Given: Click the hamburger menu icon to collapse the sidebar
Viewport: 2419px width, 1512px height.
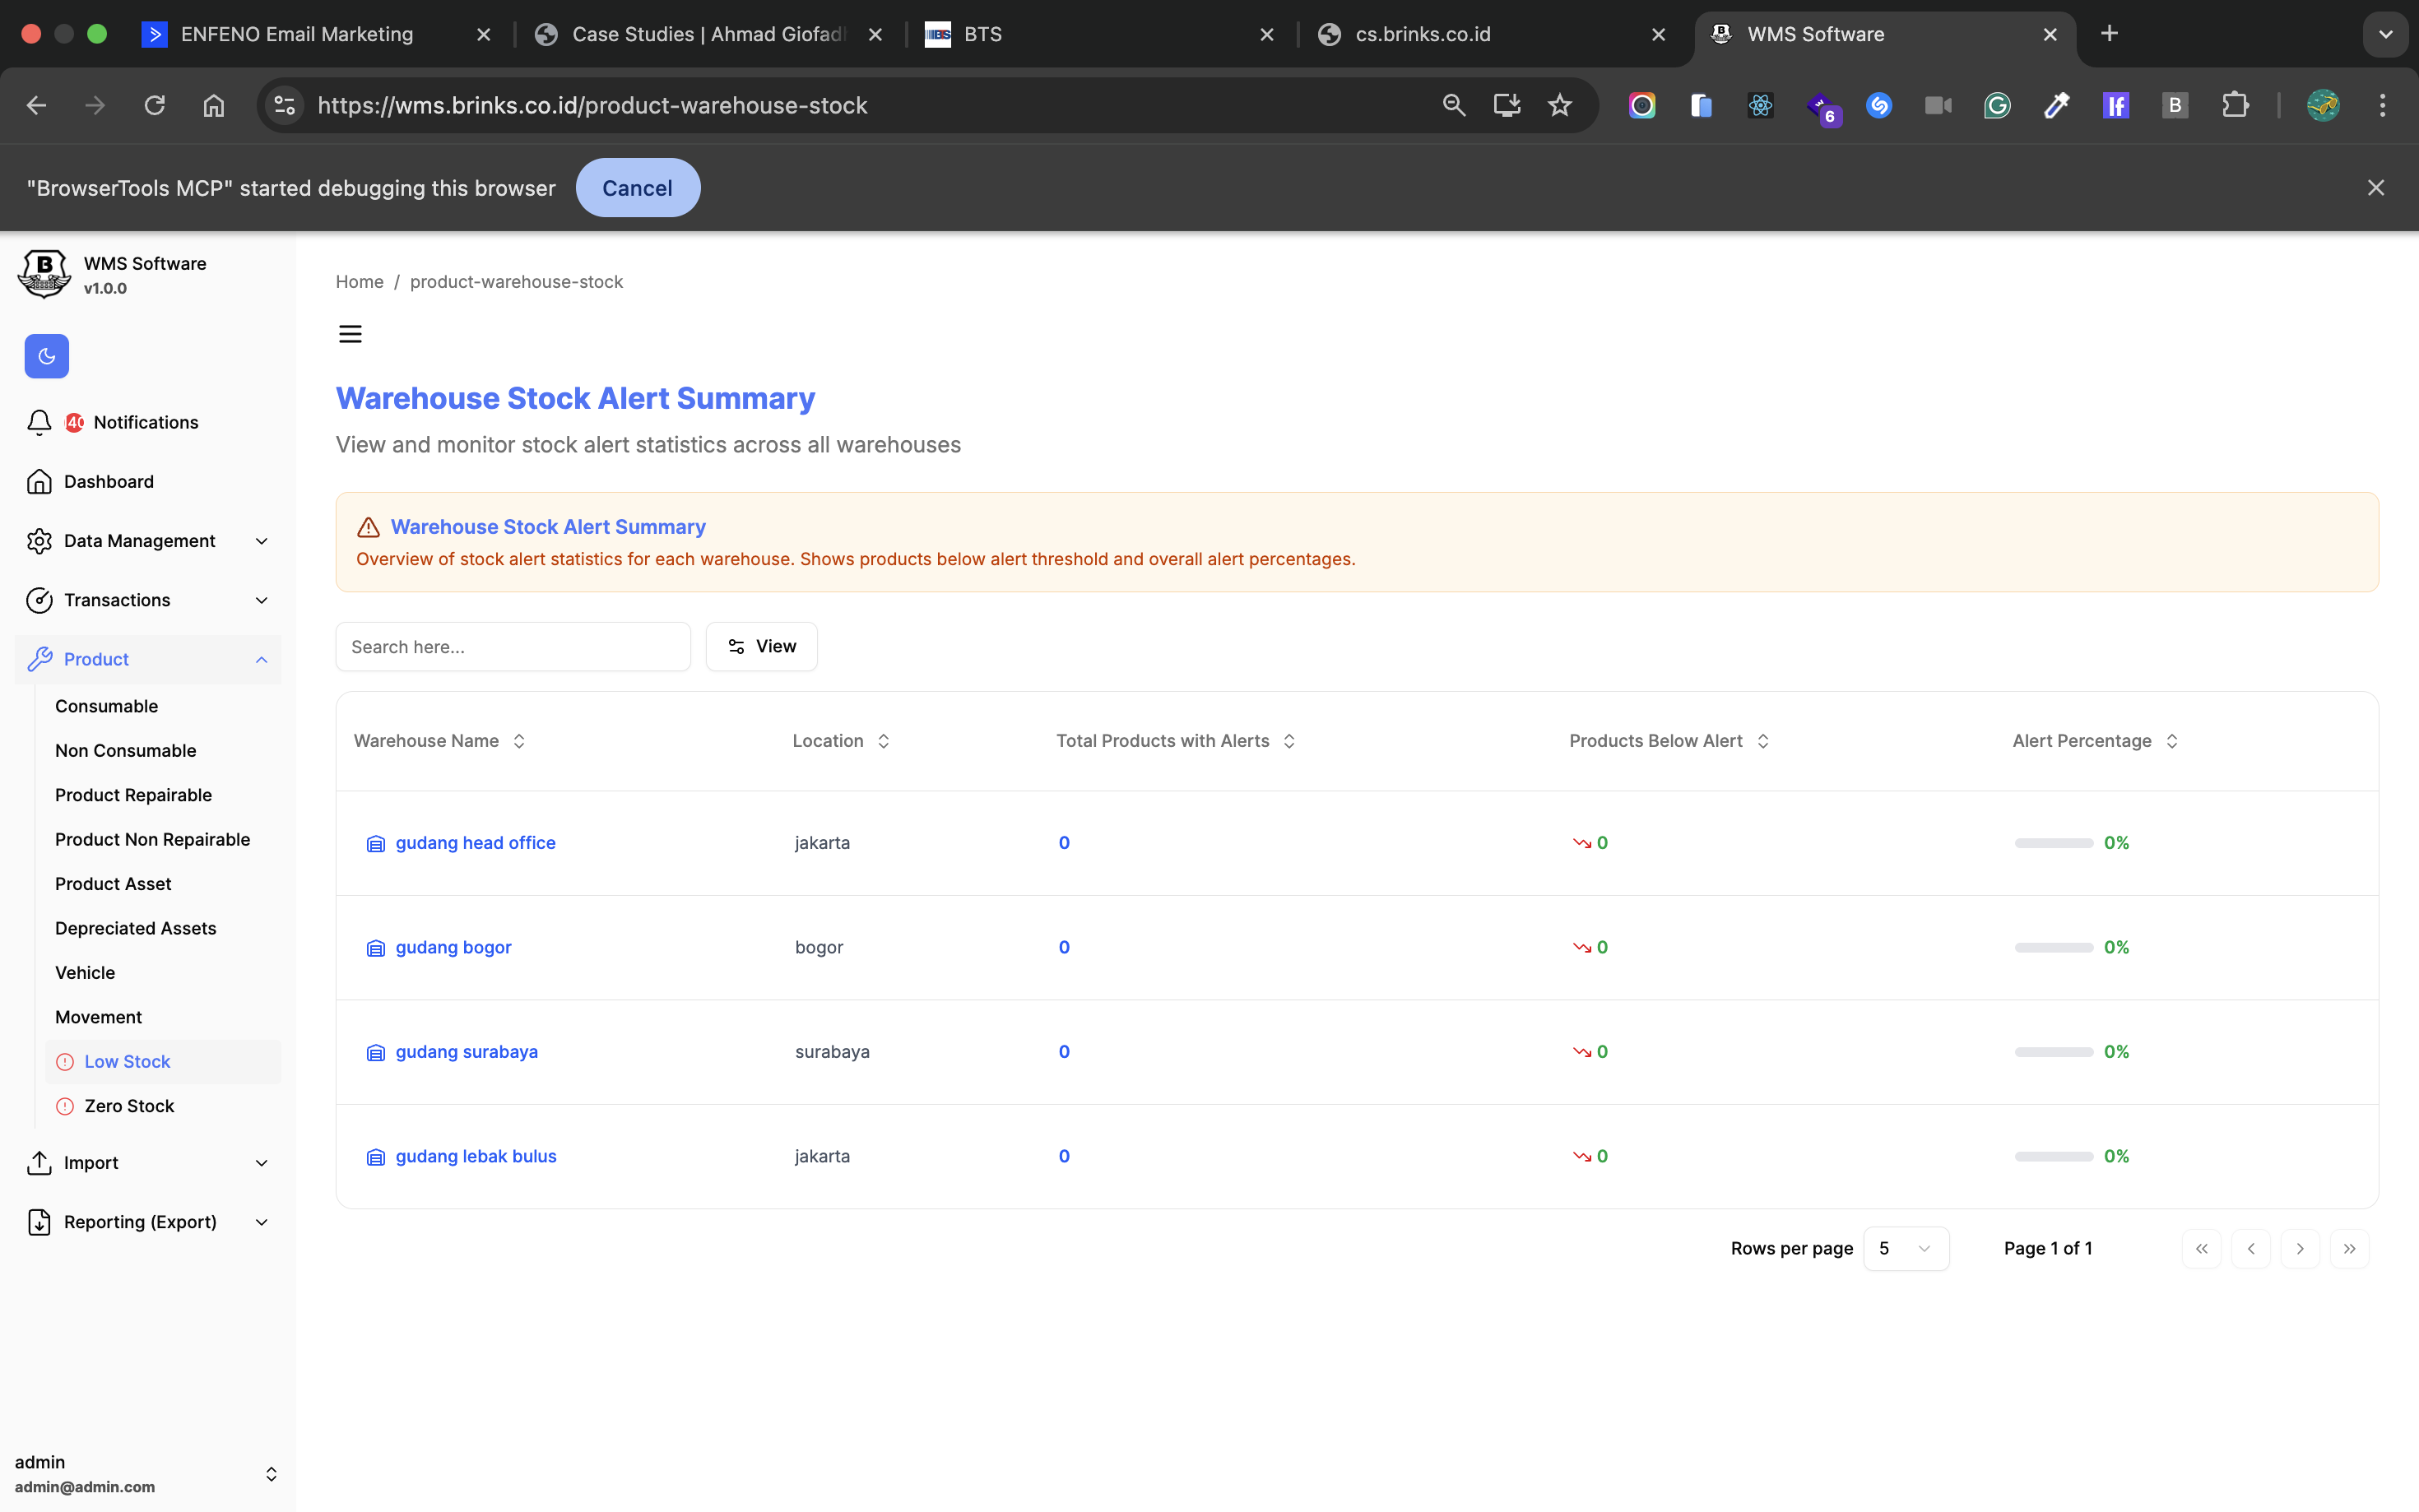Looking at the screenshot, I should [x=350, y=334].
